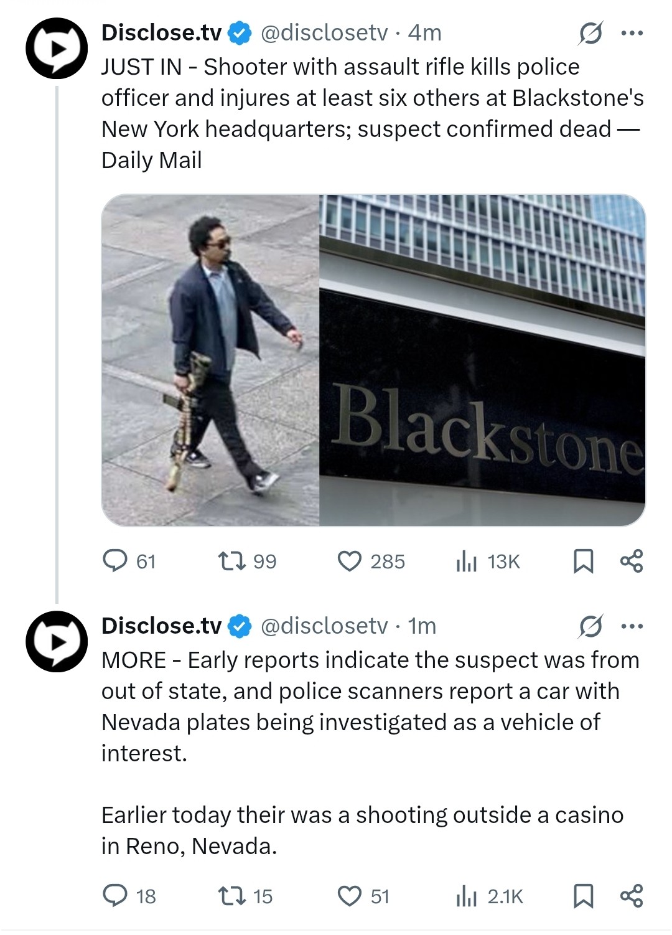Open the Blackstone building sign photo
The height and width of the screenshot is (935, 672).
(482, 360)
